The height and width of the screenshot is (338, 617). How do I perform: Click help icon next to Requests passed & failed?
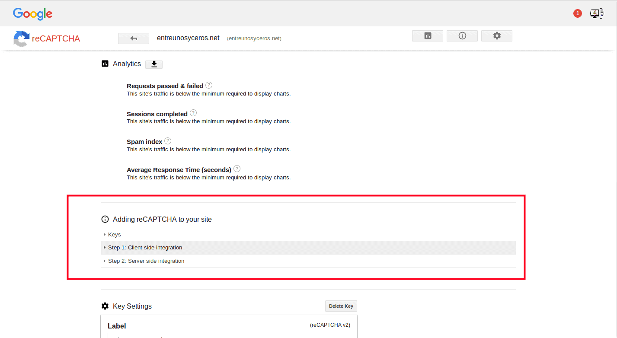click(x=209, y=85)
